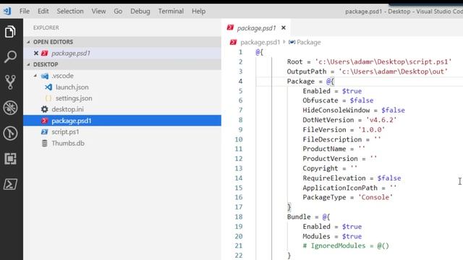463x260 pixels.
Task: Click the Root path string on line 2
Action: tap(383, 62)
